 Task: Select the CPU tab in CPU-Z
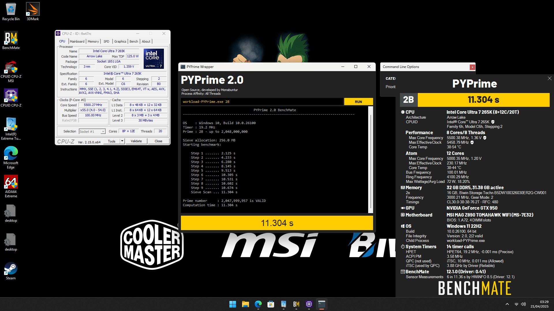click(62, 41)
